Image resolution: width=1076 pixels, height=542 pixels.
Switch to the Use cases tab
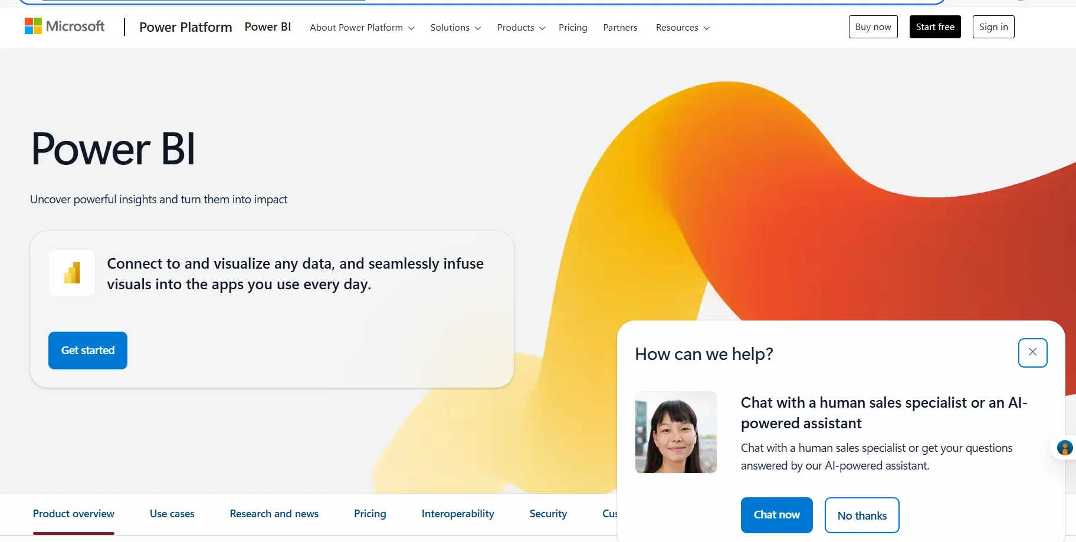(x=172, y=513)
